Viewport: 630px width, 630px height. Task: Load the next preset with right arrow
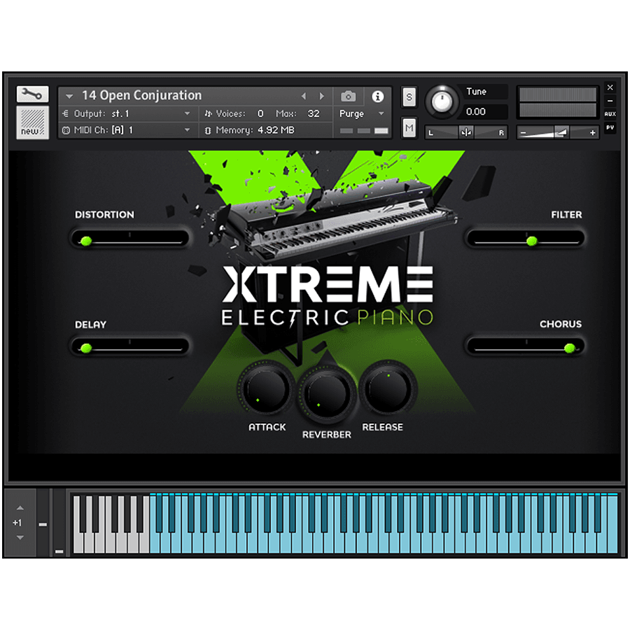point(321,95)
